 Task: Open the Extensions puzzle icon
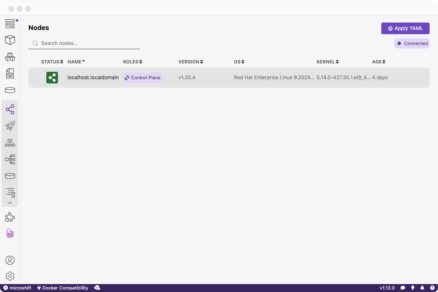coord(10,217)
